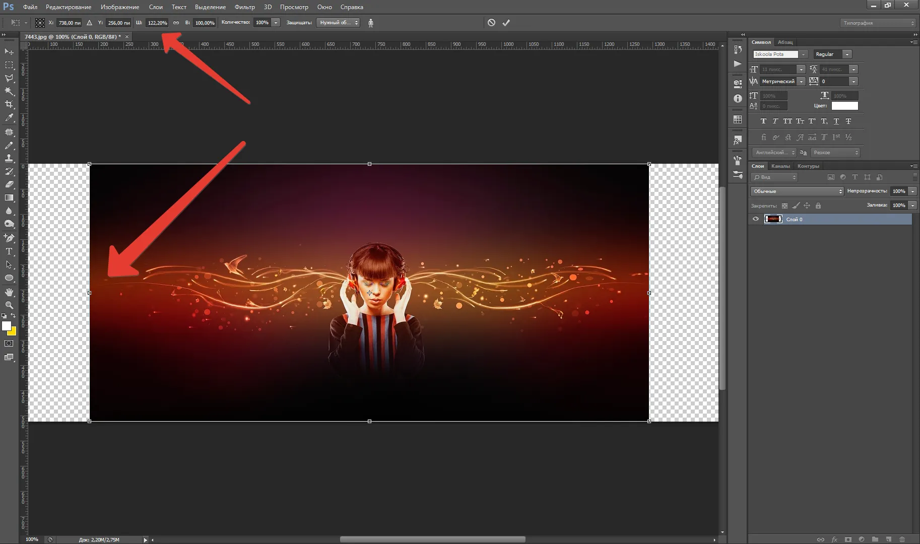Open the Вид layer filter dropdown

click(x=774, y=177)
